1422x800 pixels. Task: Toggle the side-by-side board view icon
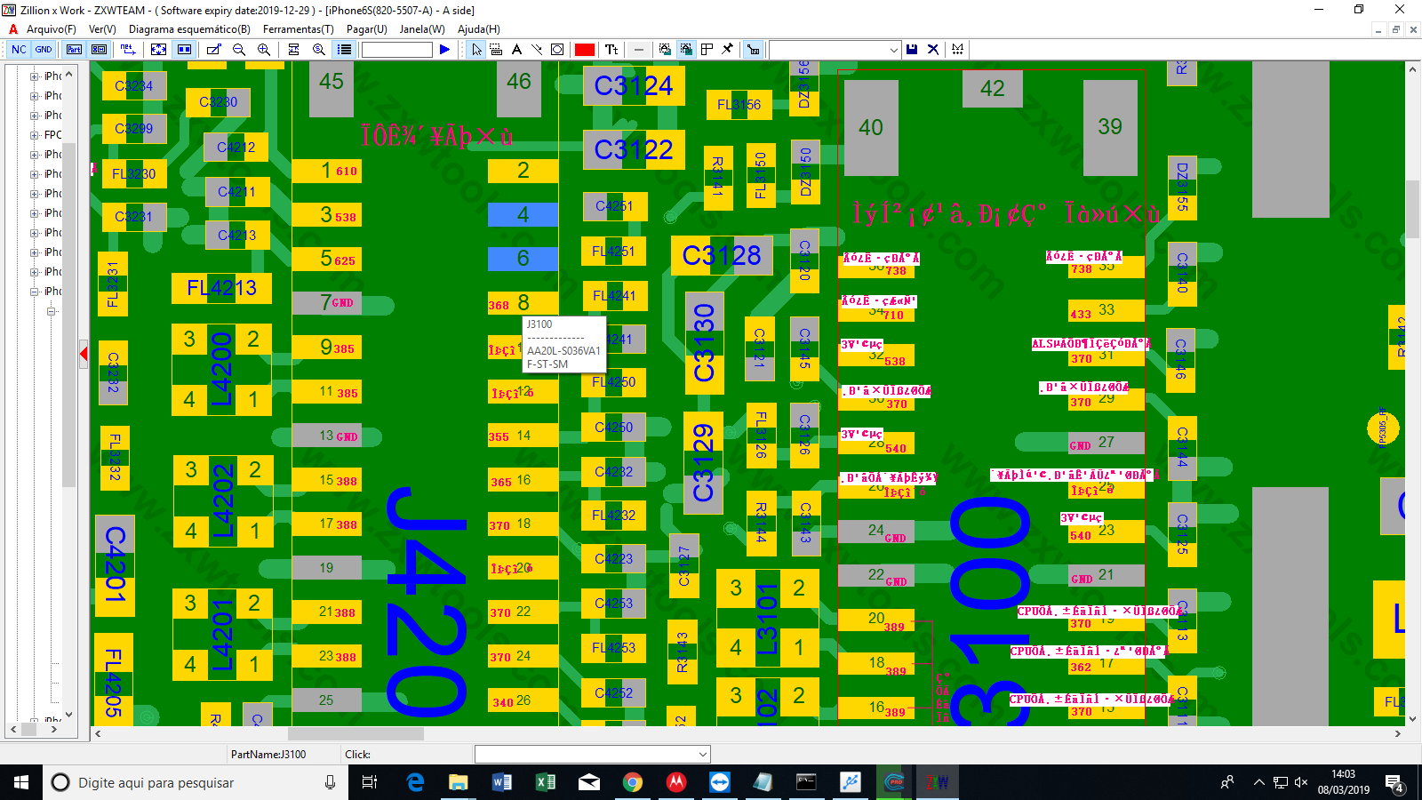184,50
